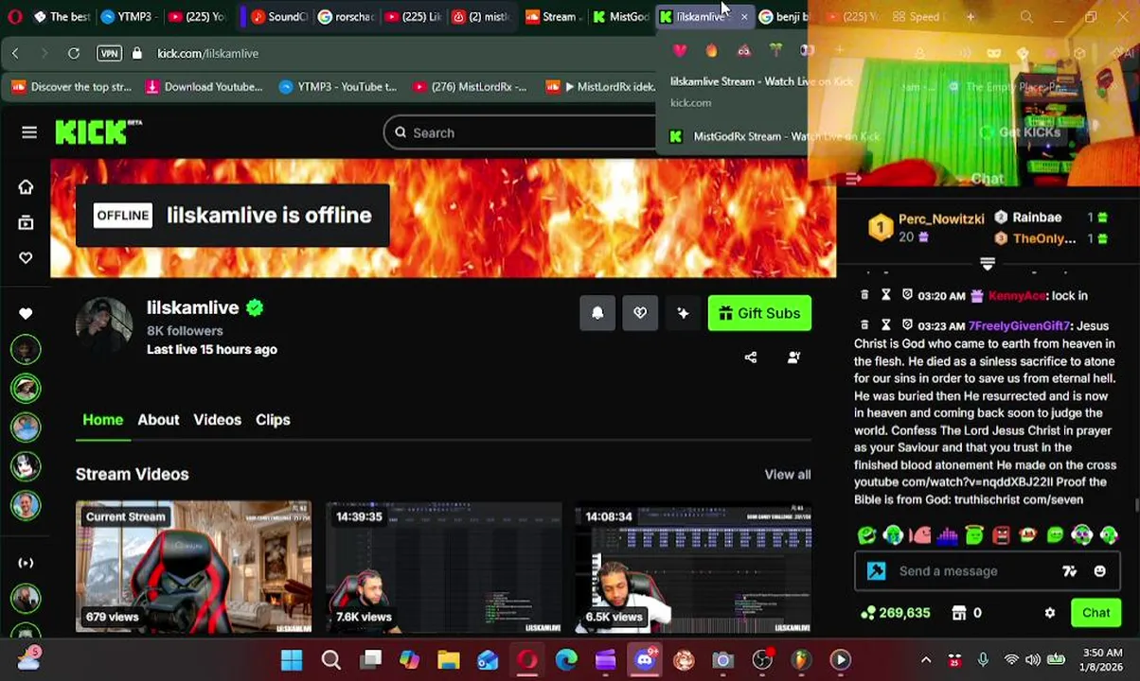Open File Explorer from the taskbar
1140x681 pixels.
tap(449, 660)
